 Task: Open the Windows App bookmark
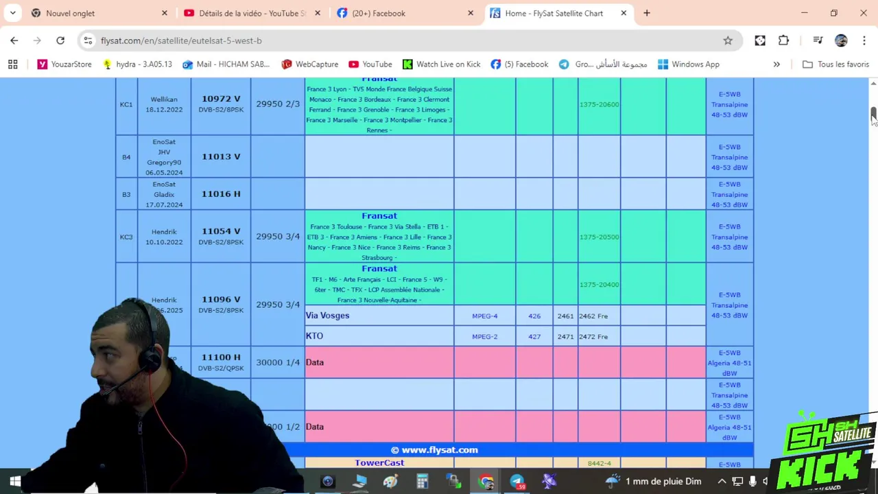tap(688, 64)
